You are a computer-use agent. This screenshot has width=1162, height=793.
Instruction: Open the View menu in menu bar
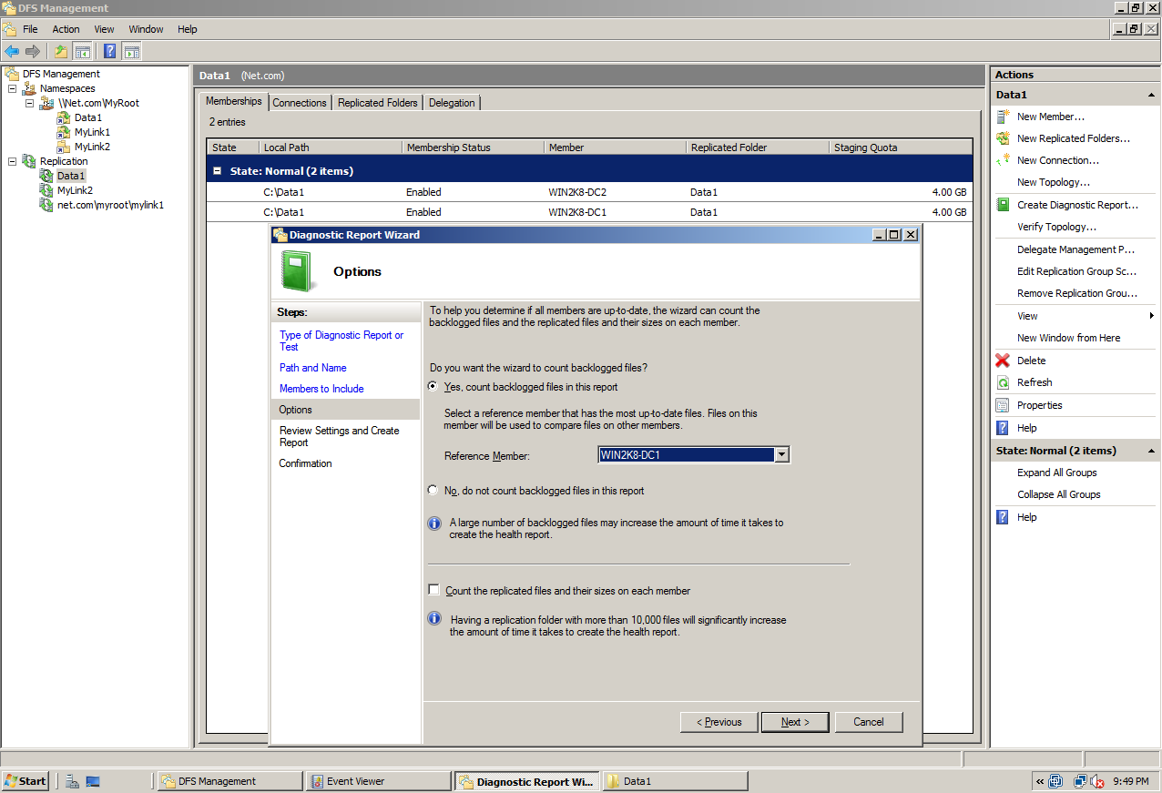pos(104,29)
